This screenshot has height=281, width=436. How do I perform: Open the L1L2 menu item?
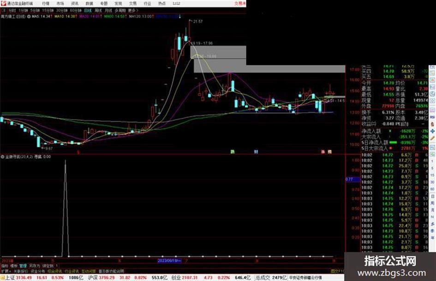(x=176, y=4)
